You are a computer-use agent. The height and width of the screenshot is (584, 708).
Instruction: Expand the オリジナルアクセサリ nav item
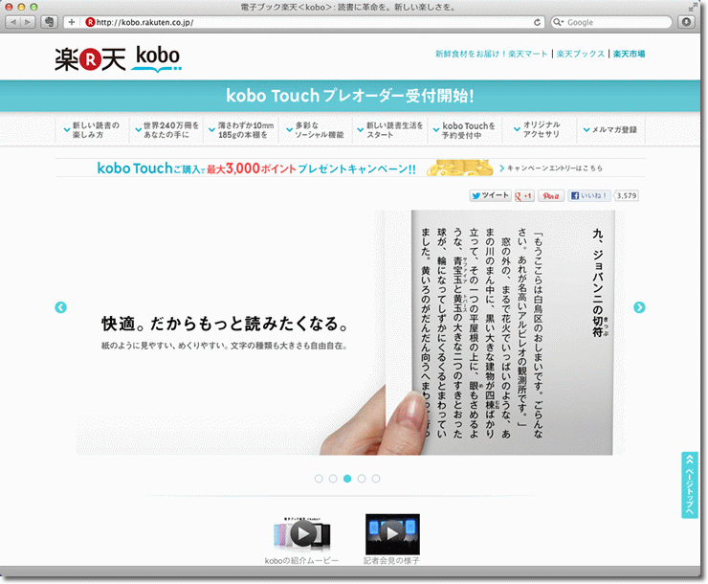[539, 130]
